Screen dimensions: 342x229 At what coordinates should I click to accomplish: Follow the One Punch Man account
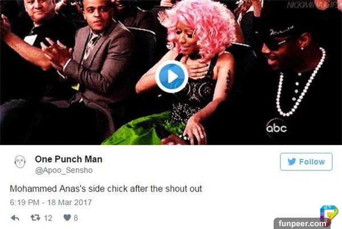[x=306, y=161]
